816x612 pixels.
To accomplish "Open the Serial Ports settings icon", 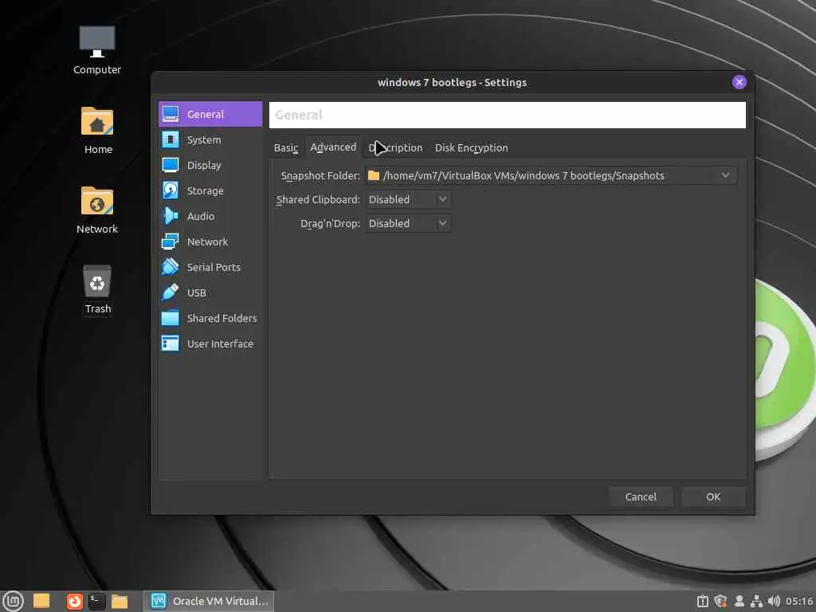I will pos(171,267).
